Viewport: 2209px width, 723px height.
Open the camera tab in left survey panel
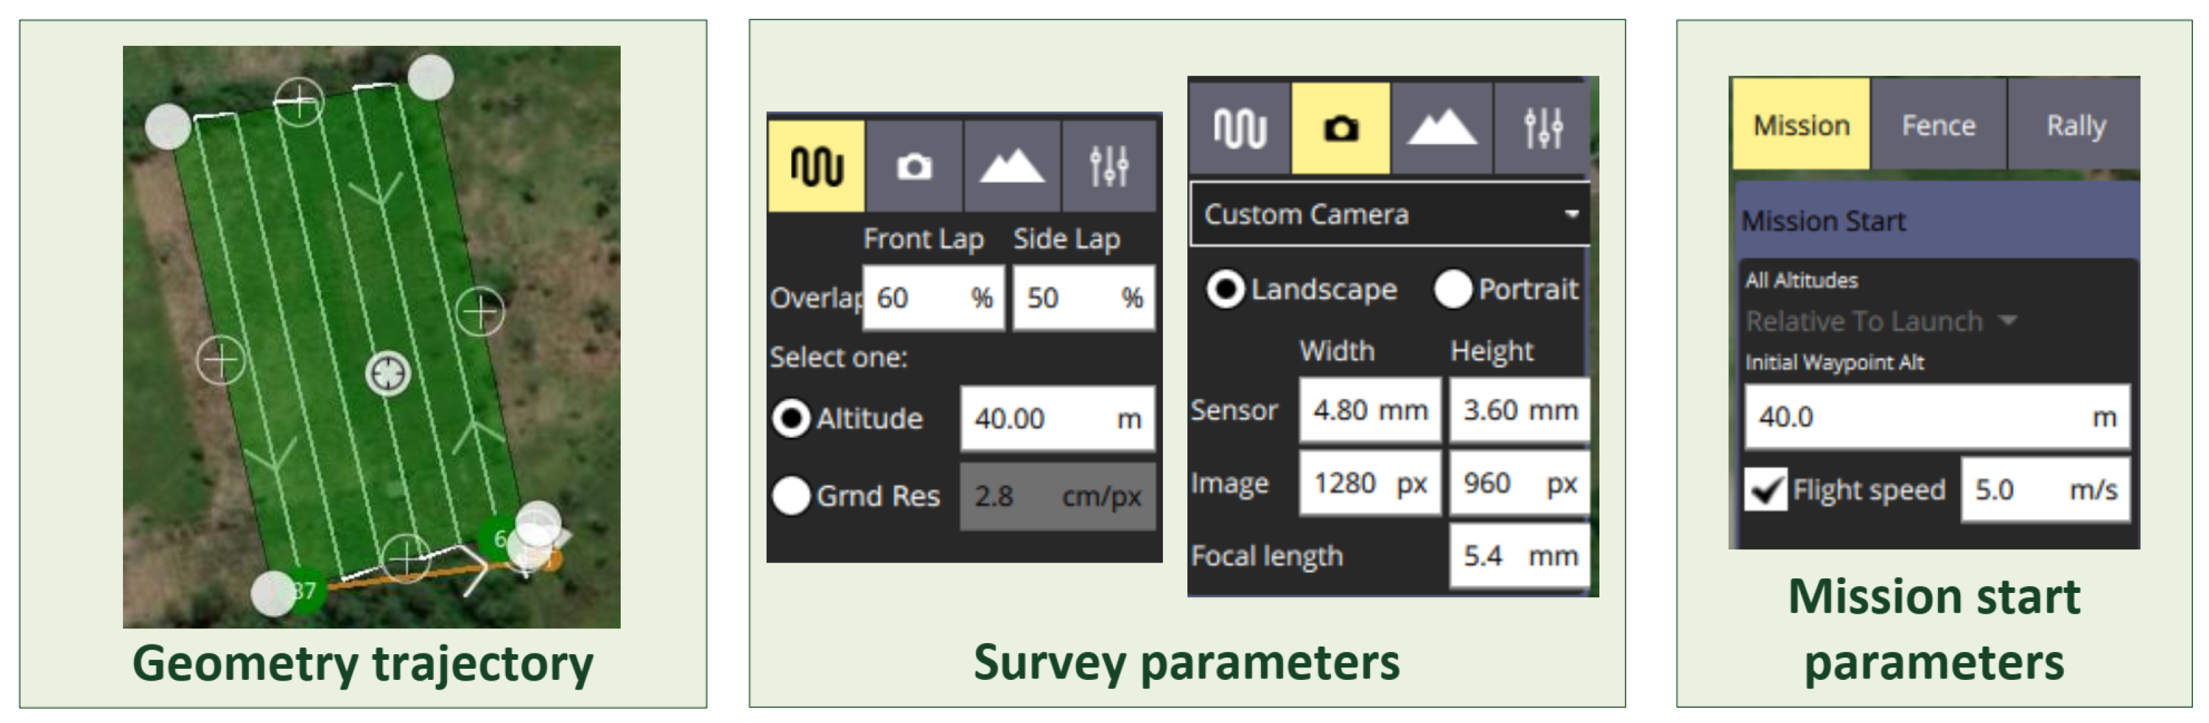913,165
